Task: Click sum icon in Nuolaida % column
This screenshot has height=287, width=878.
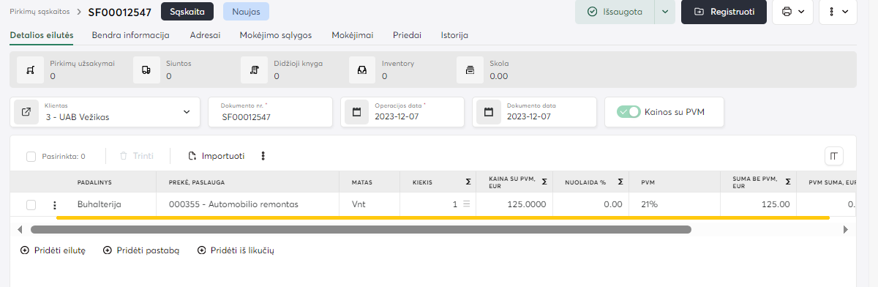Action: point(620,182)
